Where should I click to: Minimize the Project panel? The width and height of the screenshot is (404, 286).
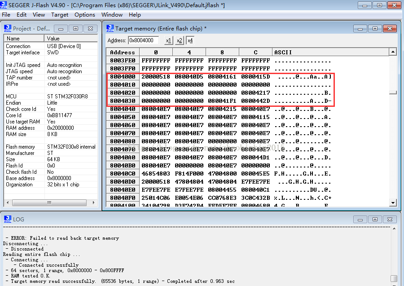[x=61, y=29]
